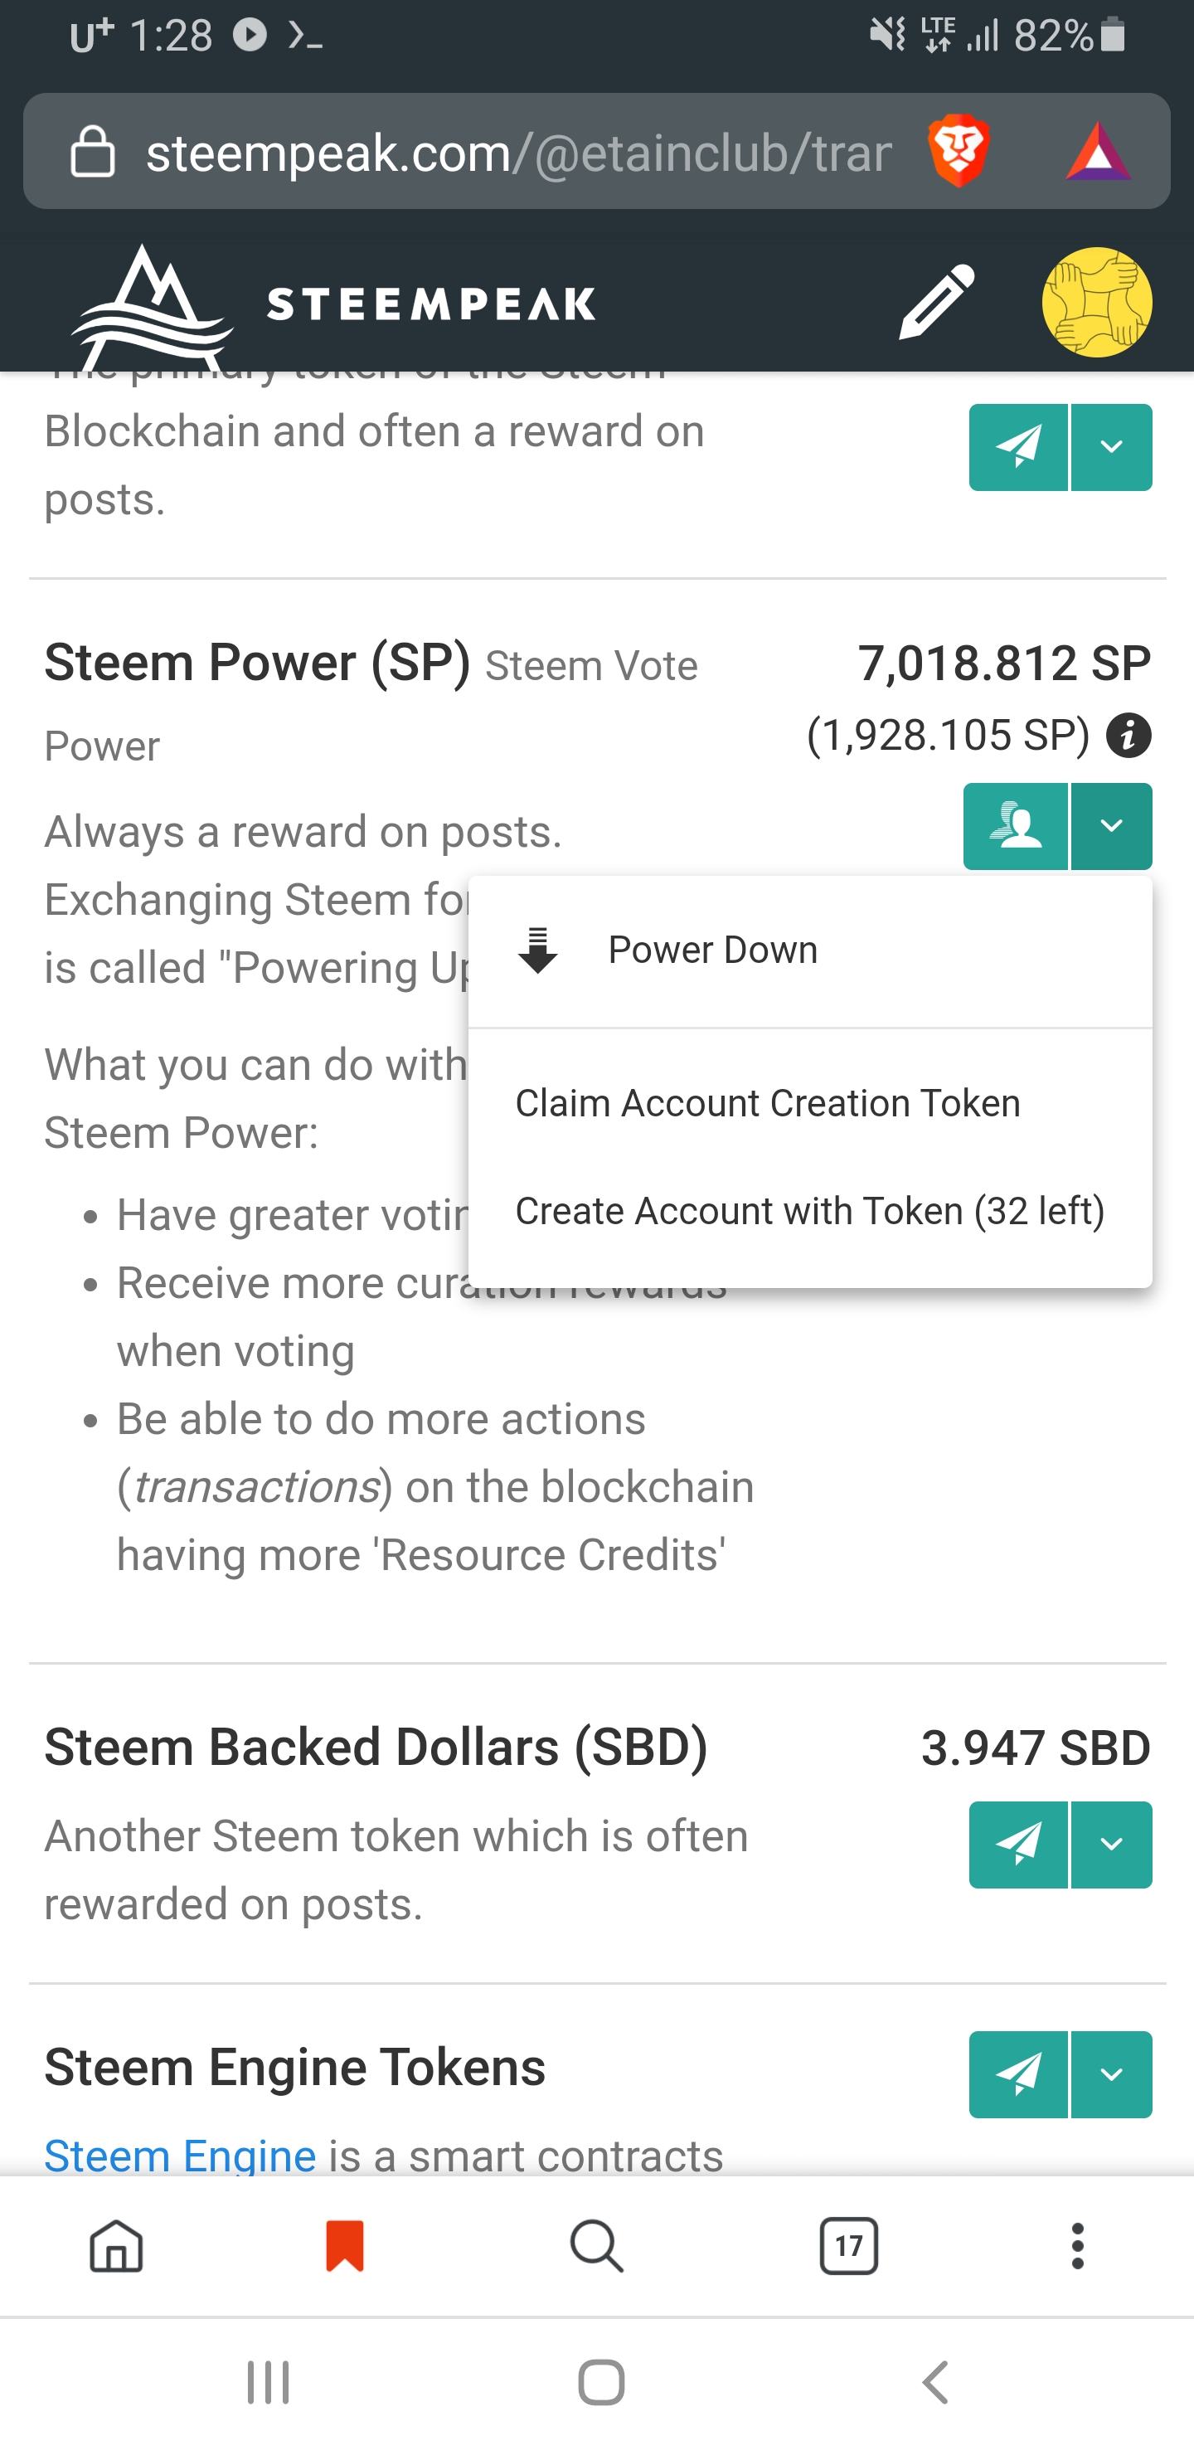Screen dimensions: 1194x2455
Task: Open the Steem Engine Tokens dropdown arrow
Action: pyautogui.click(x=1111, y=2073)
